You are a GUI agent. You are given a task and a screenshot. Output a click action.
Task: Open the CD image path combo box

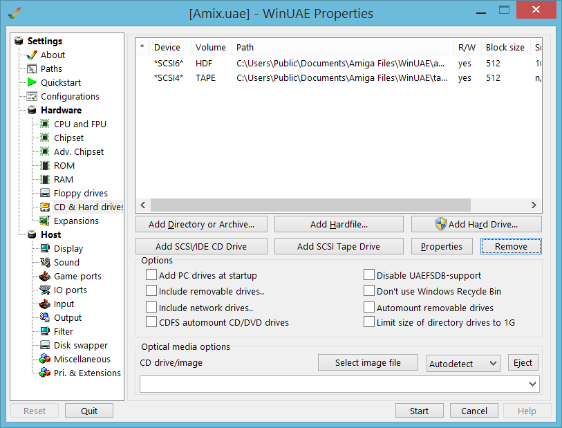[339, 384]
